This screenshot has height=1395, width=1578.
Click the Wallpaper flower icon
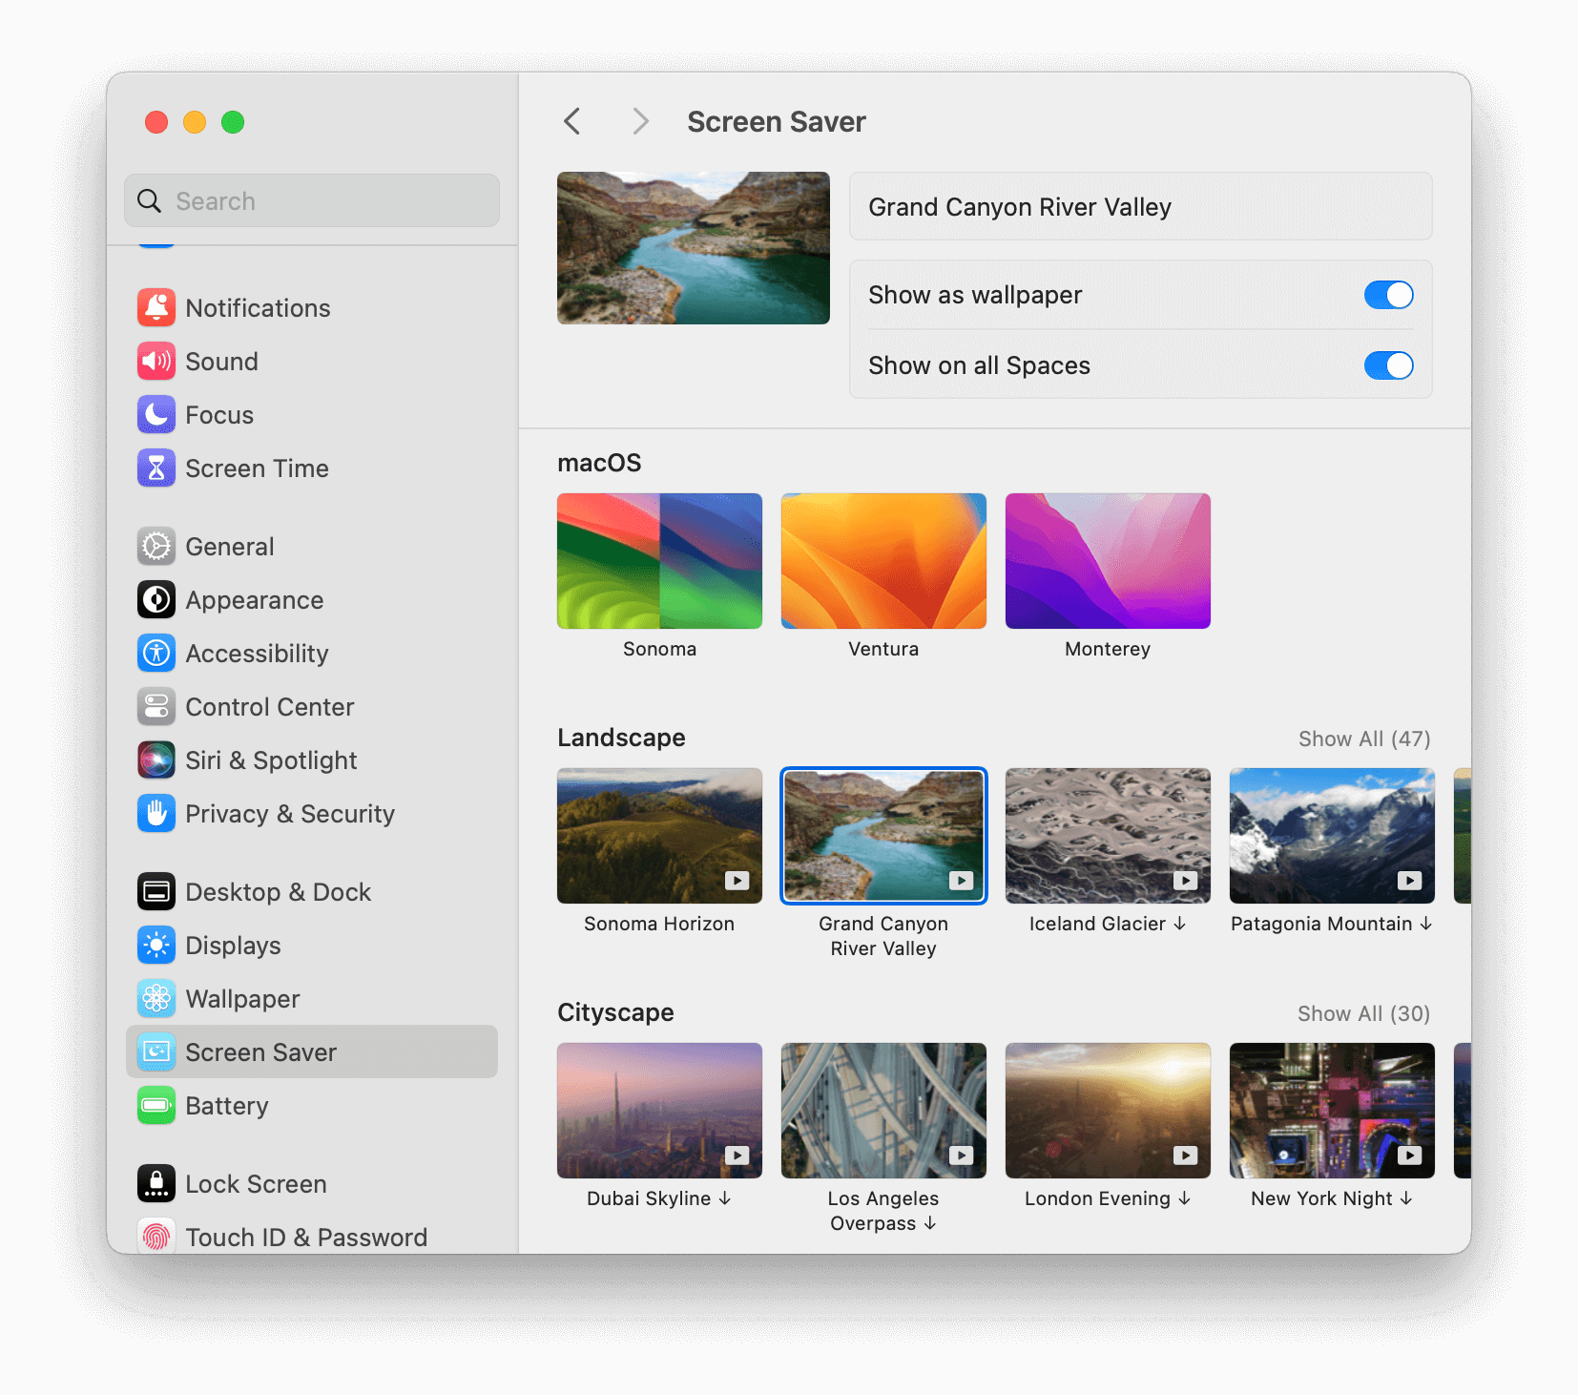point(156,998)
